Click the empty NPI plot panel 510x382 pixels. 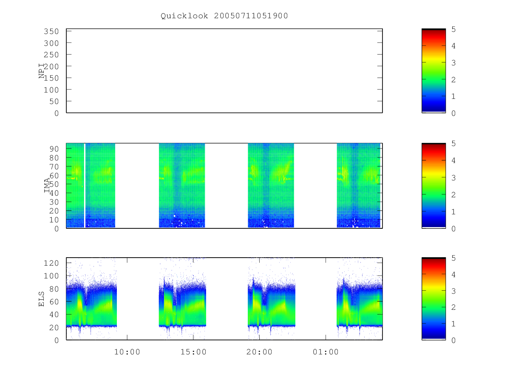[224, 71]
